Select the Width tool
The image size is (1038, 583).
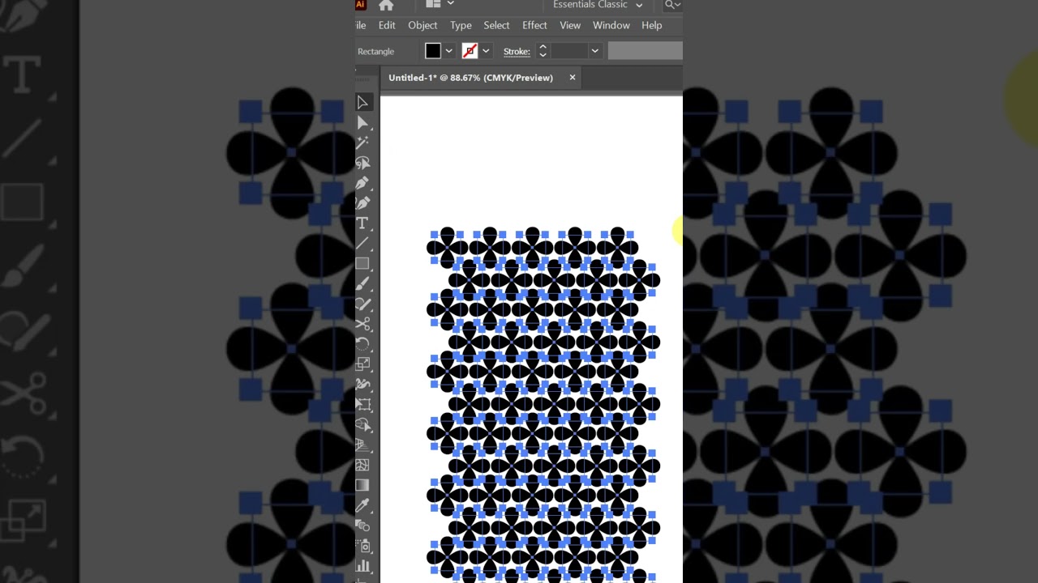pos(362,385)
